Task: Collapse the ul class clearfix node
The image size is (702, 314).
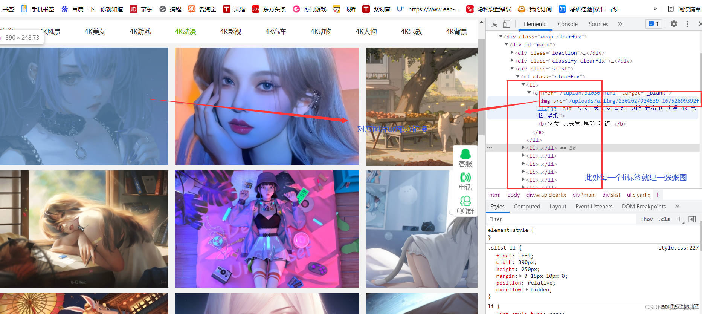Action: (x=518, y=77)
